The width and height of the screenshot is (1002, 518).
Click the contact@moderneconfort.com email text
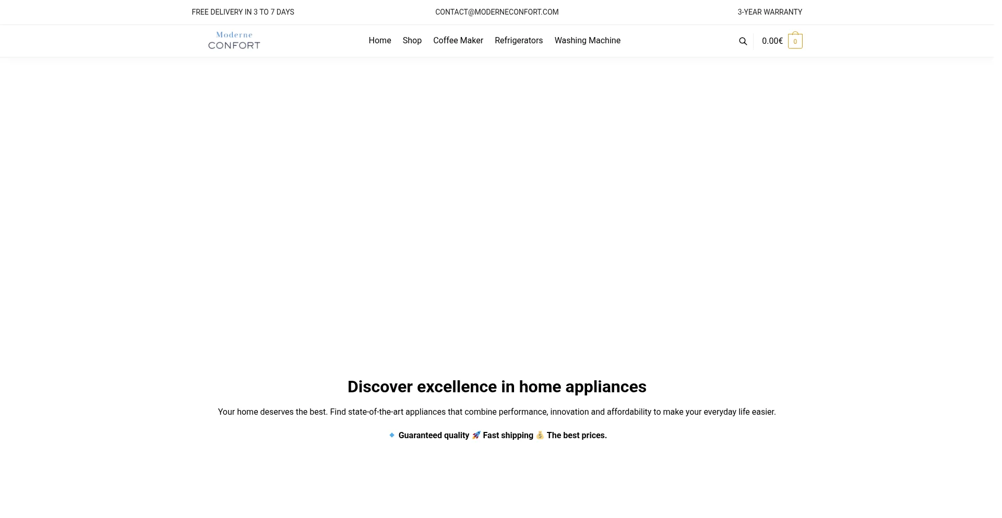coord(496,12)
